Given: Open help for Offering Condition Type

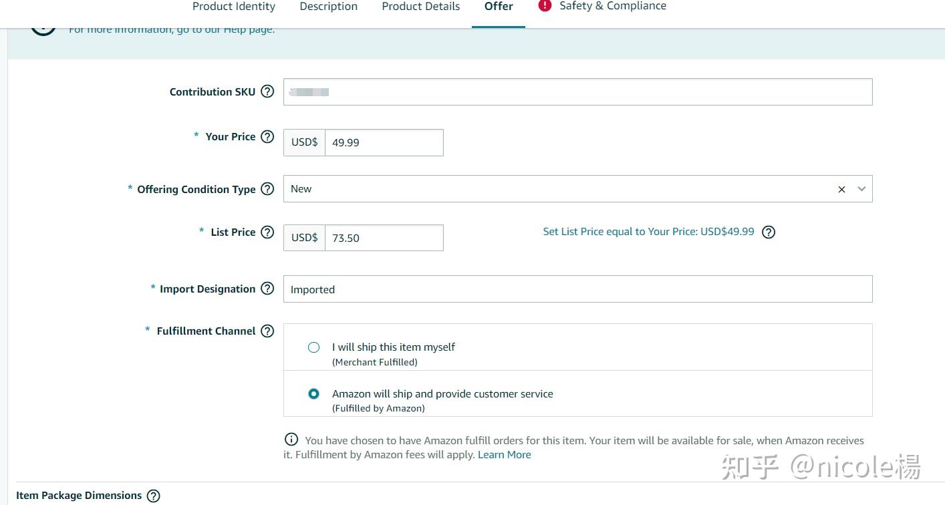Looking at the screenshot, I should click(267, 189).
